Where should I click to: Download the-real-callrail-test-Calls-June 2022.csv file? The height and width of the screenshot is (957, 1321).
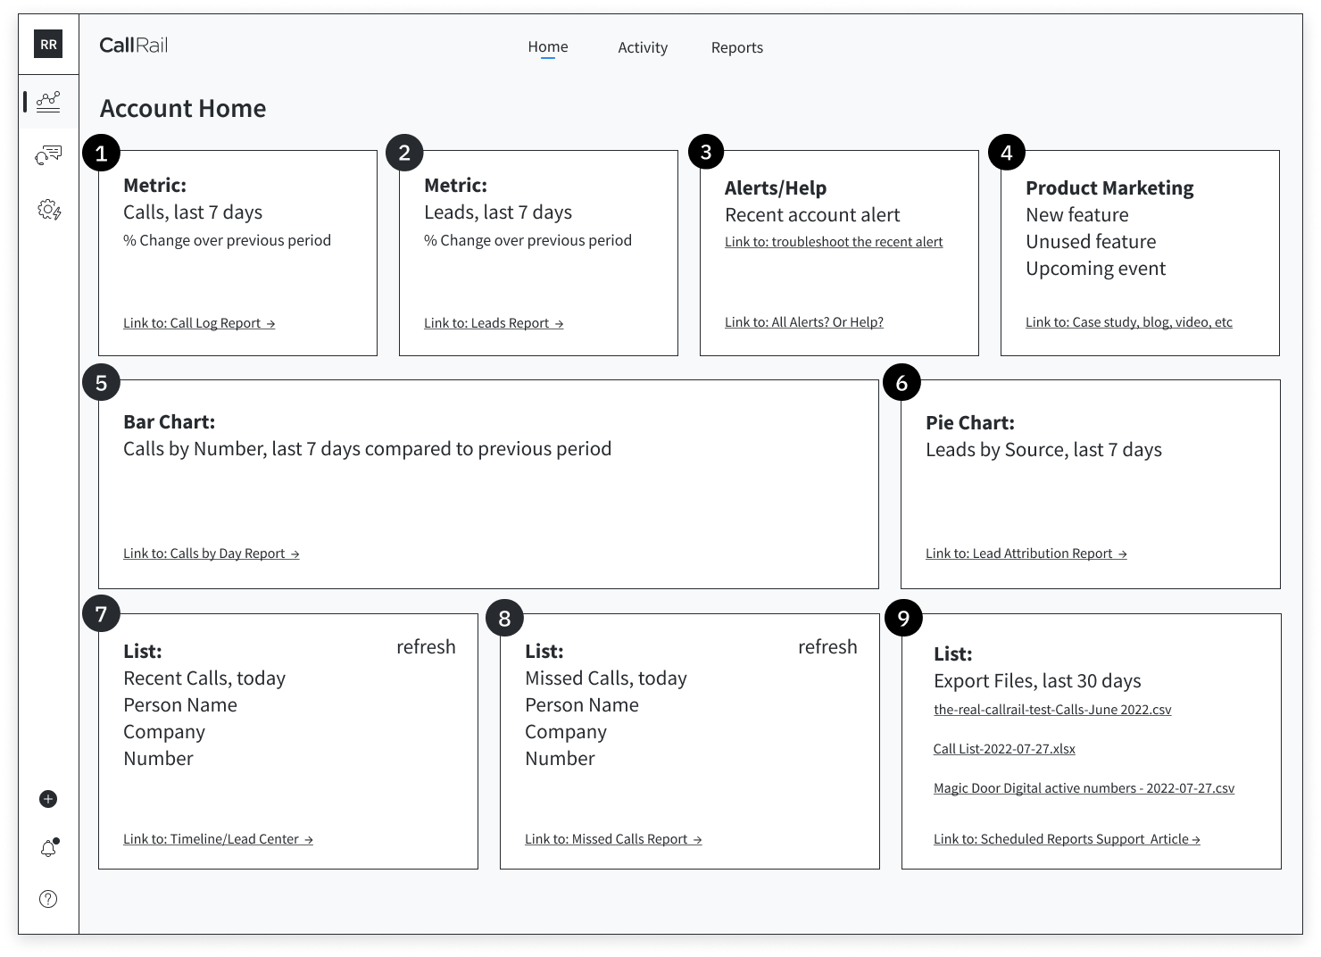pos(1052,710)
